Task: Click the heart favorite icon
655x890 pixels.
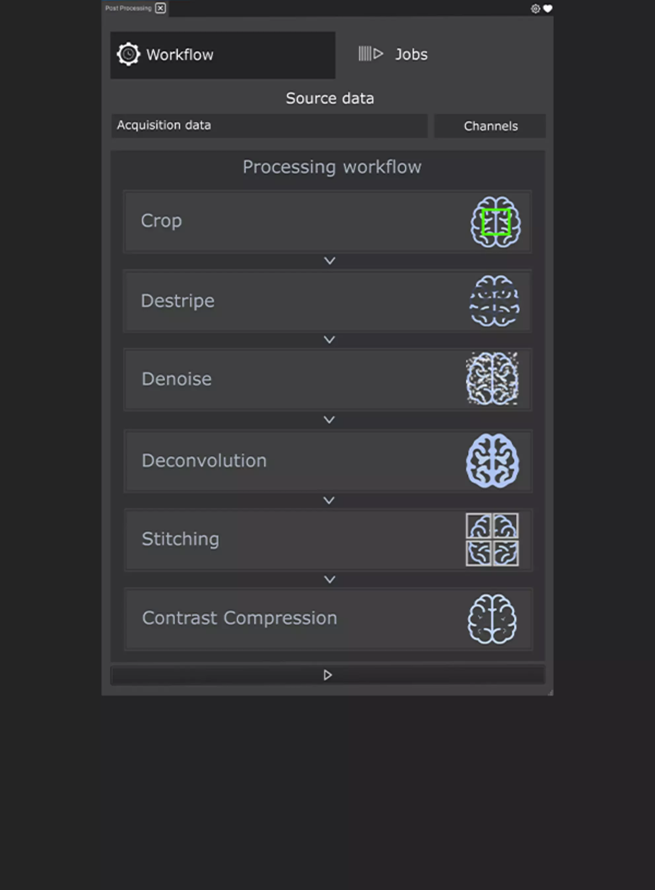Action: [548, 9]
